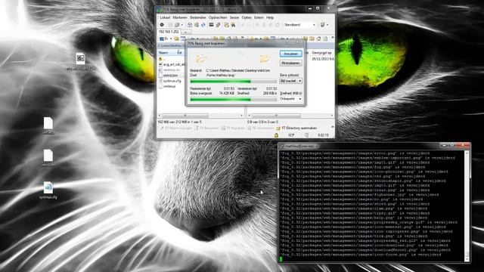Click the remote panel horizontal scrollbar
Image resolution: width=484 pixels, height=272 pixels.
point(290,116)
